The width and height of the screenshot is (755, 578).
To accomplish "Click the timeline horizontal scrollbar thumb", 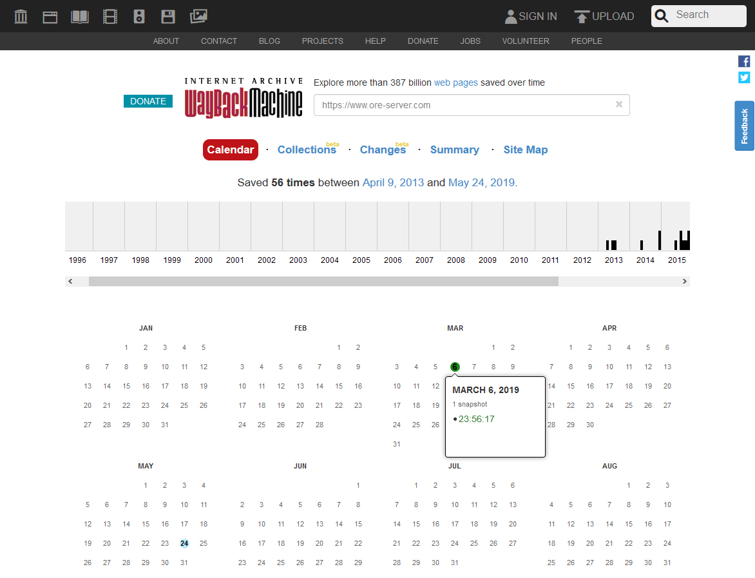I will pos(323,282).
